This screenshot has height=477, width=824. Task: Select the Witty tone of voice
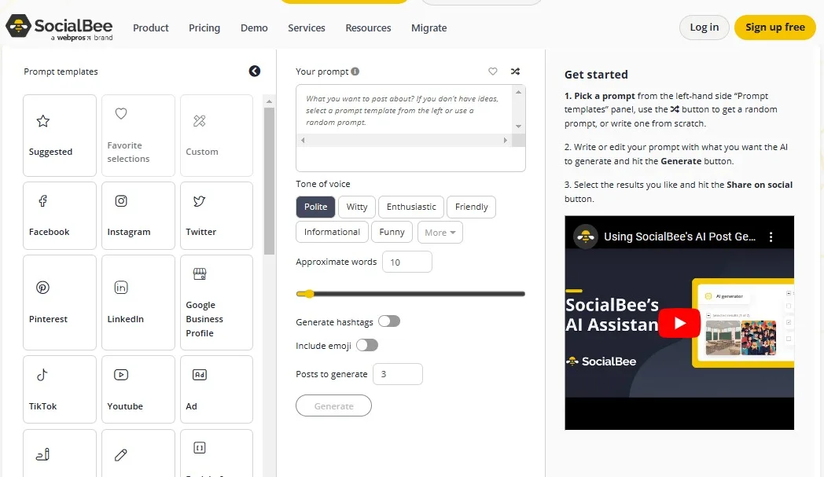356,207
